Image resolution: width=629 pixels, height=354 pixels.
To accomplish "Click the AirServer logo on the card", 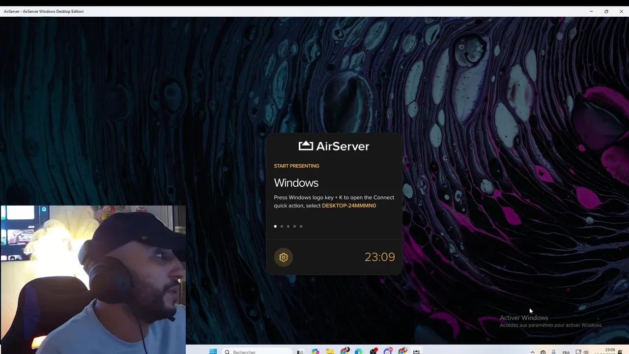I will (334, 146).
